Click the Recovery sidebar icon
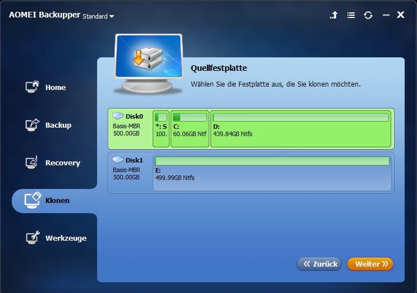Screen dimensions: 417x293 pyautogui.click(x=31, y=163)
